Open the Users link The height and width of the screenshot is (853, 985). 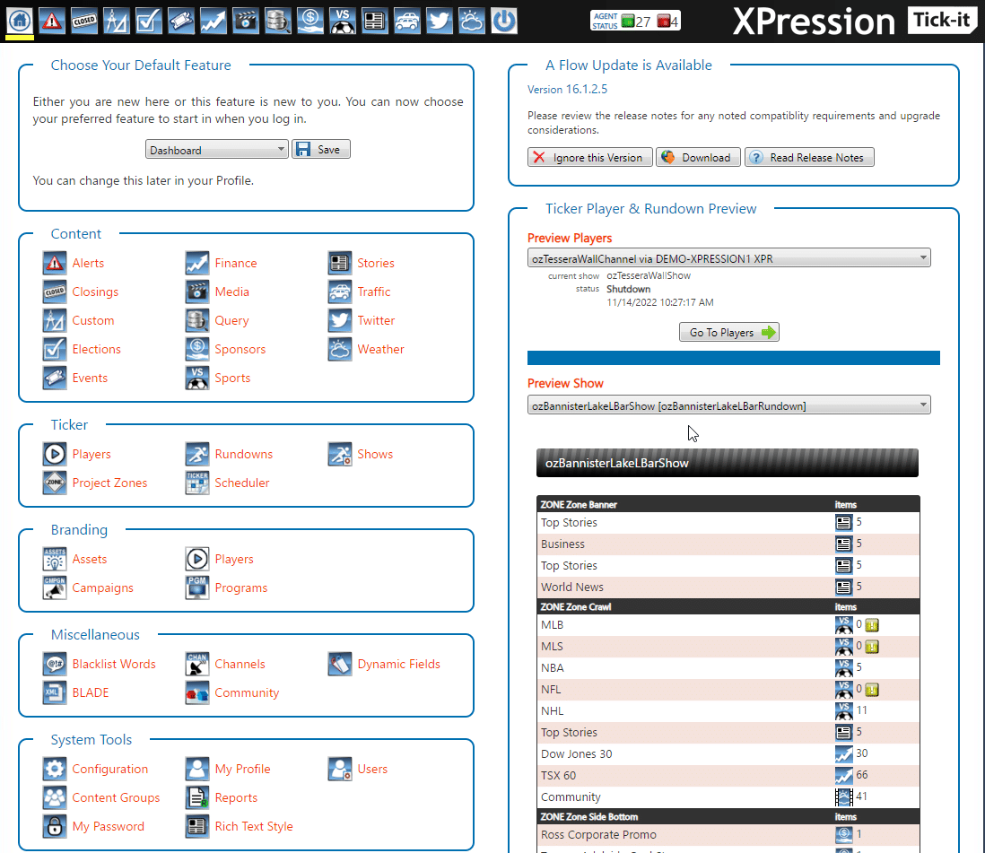(x=372, y=769)
